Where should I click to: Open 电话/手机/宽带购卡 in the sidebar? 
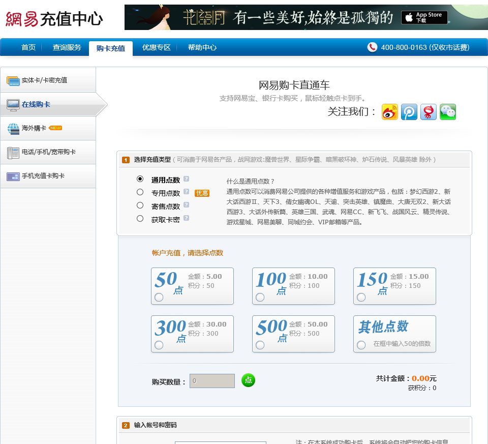coord(48,152)
